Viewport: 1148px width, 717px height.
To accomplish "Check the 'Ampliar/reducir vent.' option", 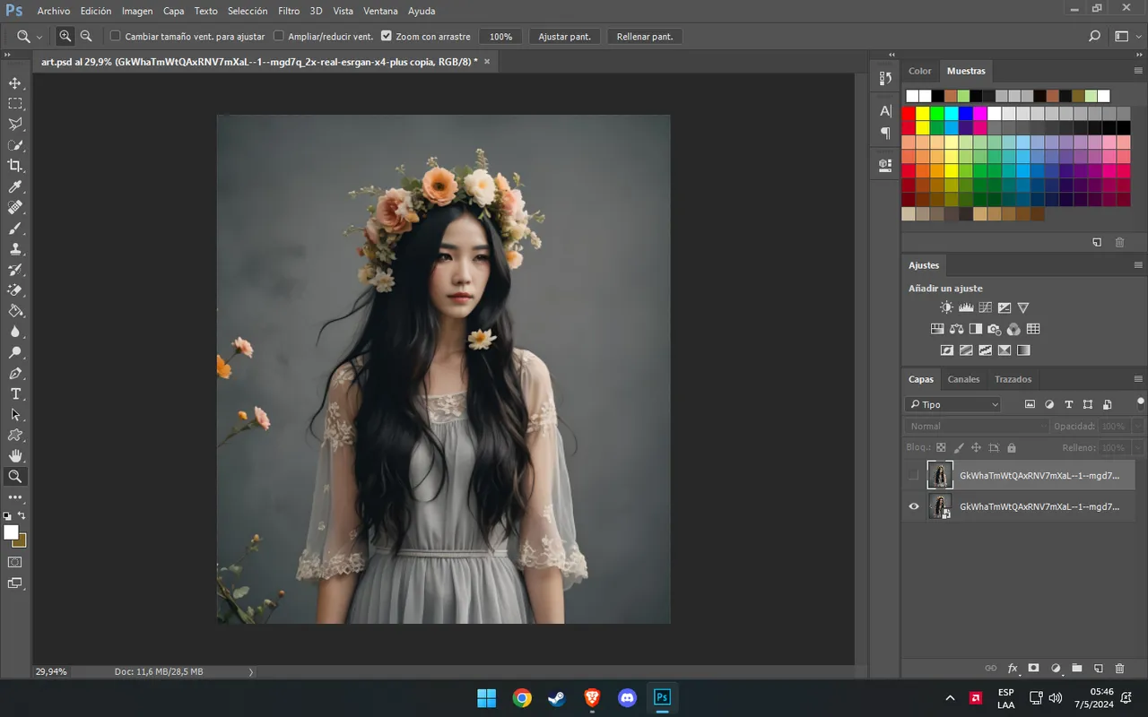I will (278, 36).
